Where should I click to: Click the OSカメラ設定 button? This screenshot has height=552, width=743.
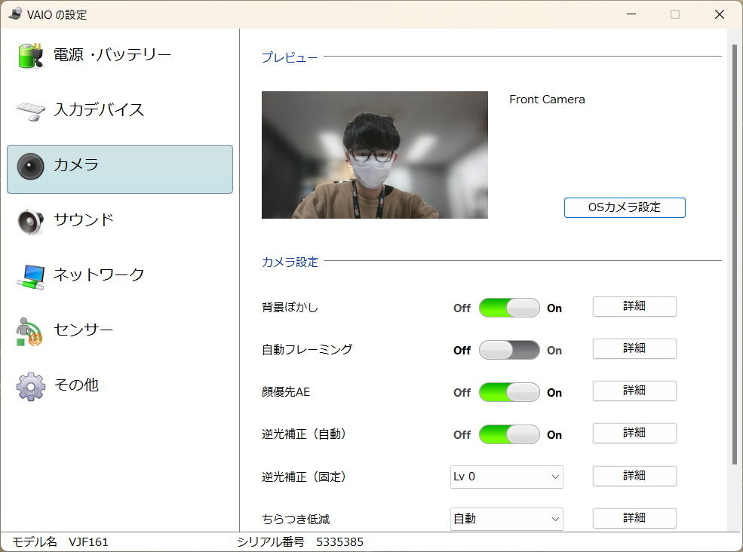coord(625,207)
